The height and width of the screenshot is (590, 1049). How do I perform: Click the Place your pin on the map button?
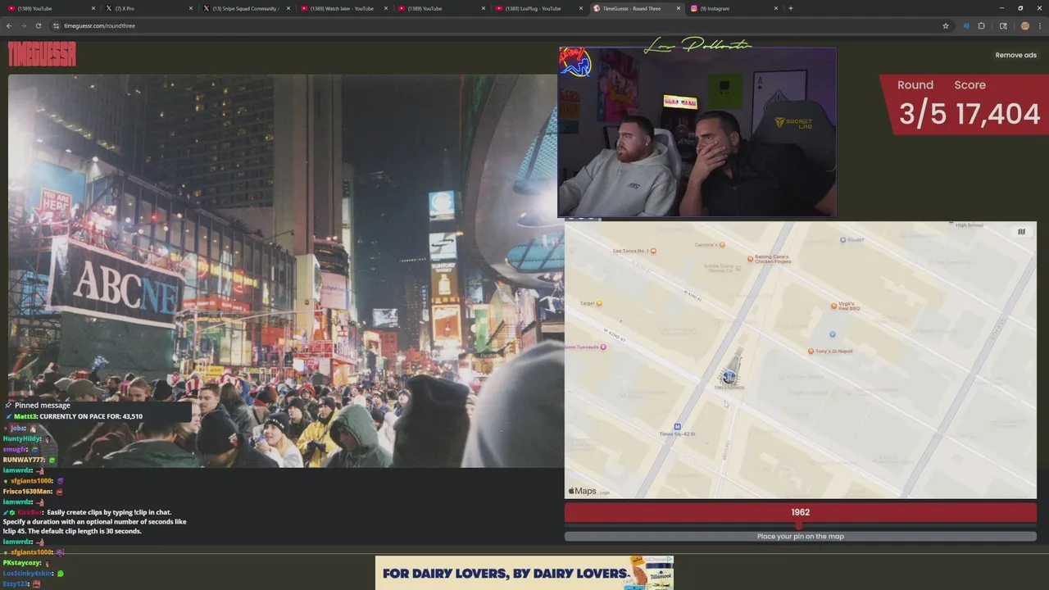[800, 537]
